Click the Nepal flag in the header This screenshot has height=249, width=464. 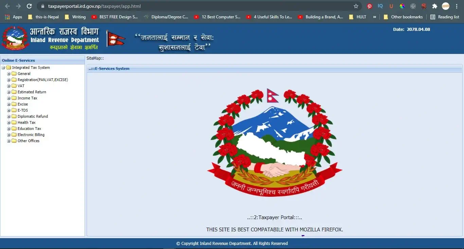[x=115, y=38]
